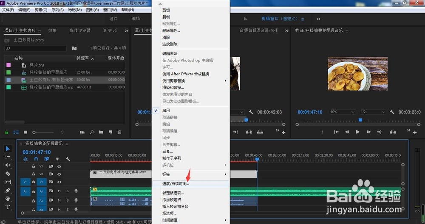Screen dimensions: 425x224
Task: Select the Ripple Edit tool
Action: 8,165
